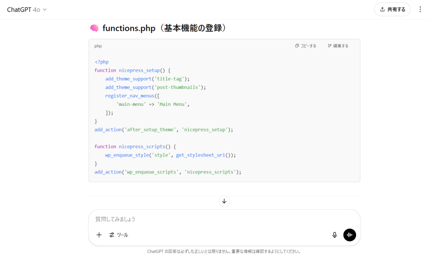Copy code using the コピーする button

coord(306,46)
